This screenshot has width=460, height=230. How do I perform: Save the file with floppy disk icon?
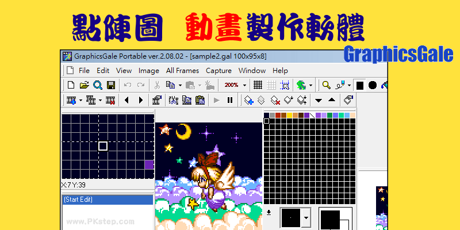(111, 85)
